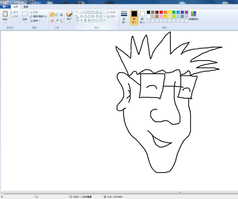Click the scrollbar left arrow

(x=2, y=193)
